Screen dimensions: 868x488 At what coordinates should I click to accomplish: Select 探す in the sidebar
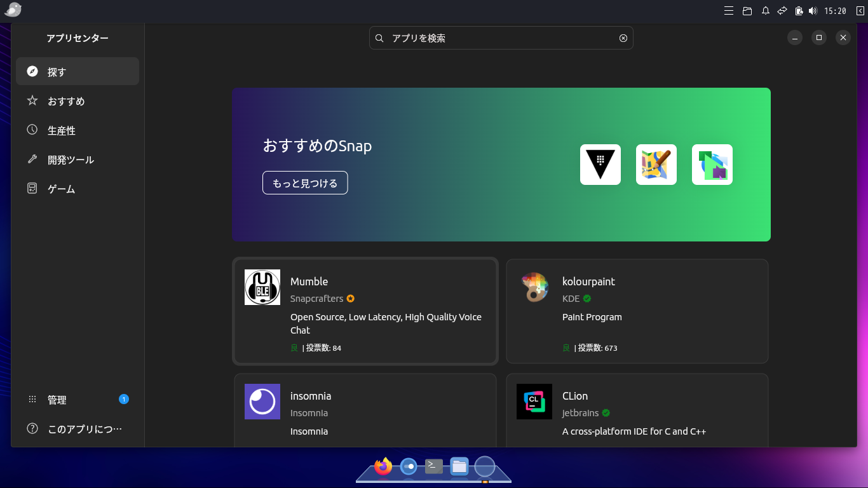click(78, 71)
